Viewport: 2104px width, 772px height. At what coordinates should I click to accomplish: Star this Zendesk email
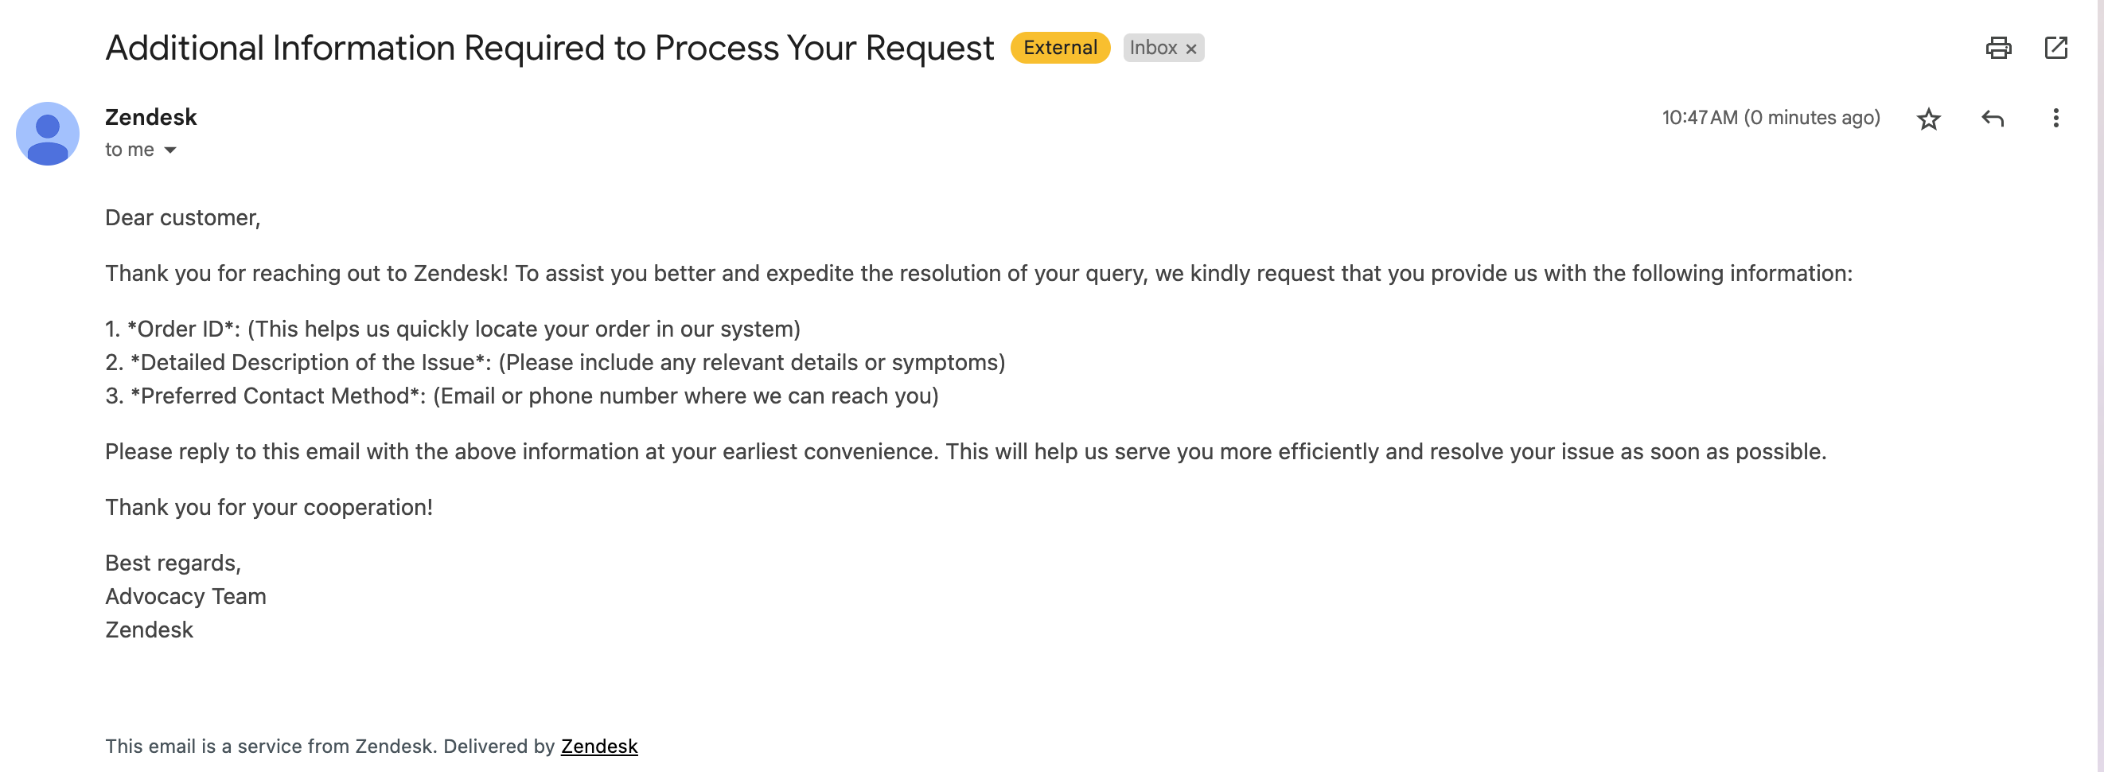pos(1927,119)
